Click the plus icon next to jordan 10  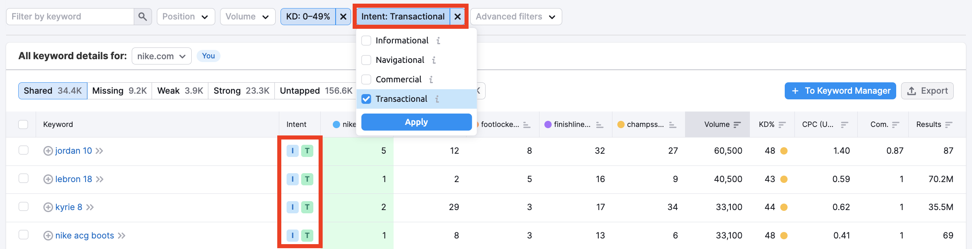click(x=48, y=151)
